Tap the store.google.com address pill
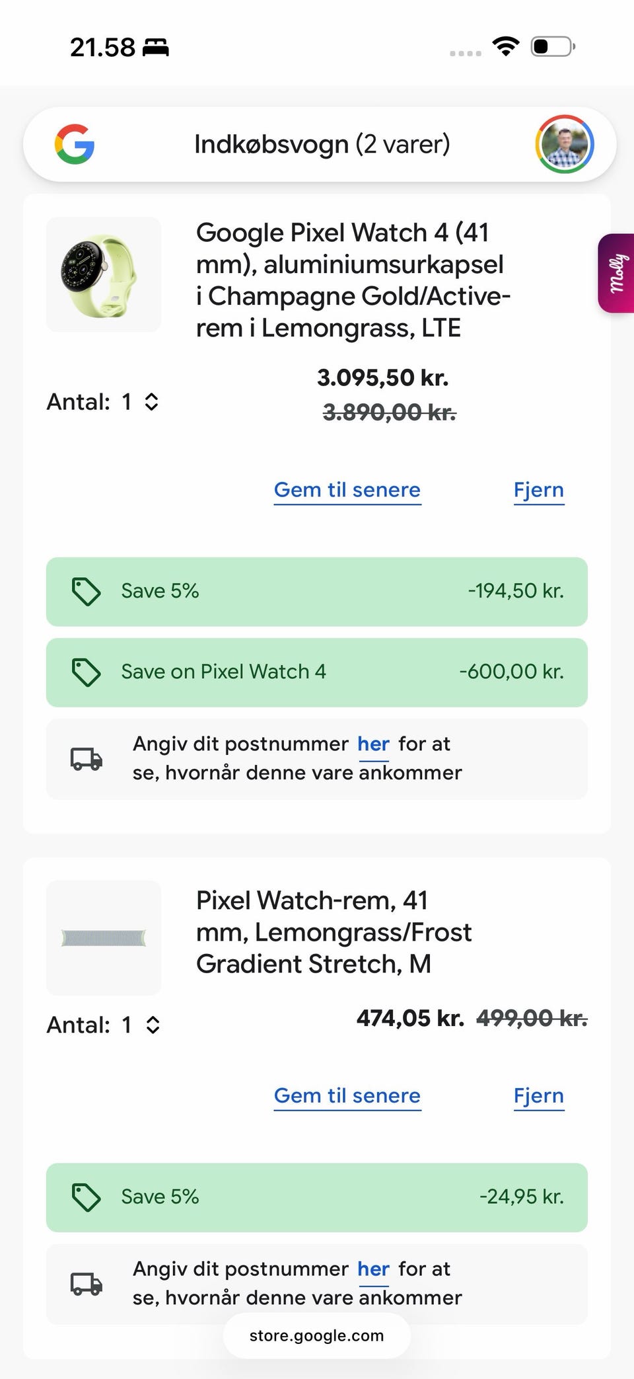This screenshot has width=634, height=1379. coord(316,1335)
